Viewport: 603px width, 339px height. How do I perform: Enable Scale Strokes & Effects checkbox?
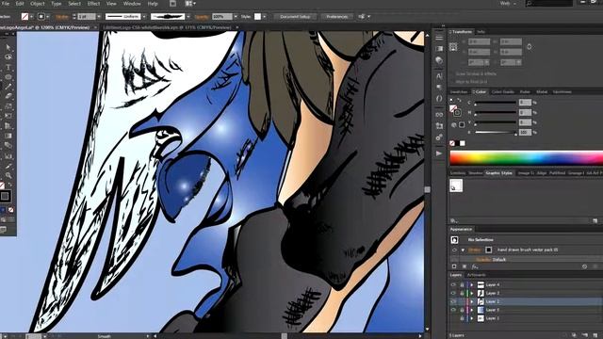point(452,73)
